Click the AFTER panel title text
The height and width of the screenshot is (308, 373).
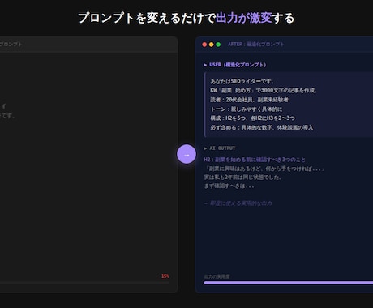256,45
